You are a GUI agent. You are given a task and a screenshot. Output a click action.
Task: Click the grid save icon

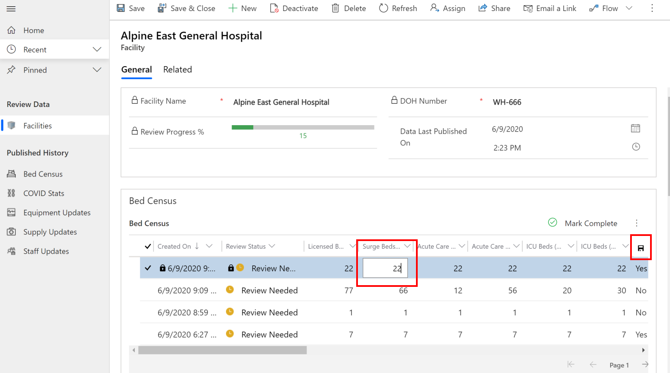pyautogui.click(x=641, y=248)
